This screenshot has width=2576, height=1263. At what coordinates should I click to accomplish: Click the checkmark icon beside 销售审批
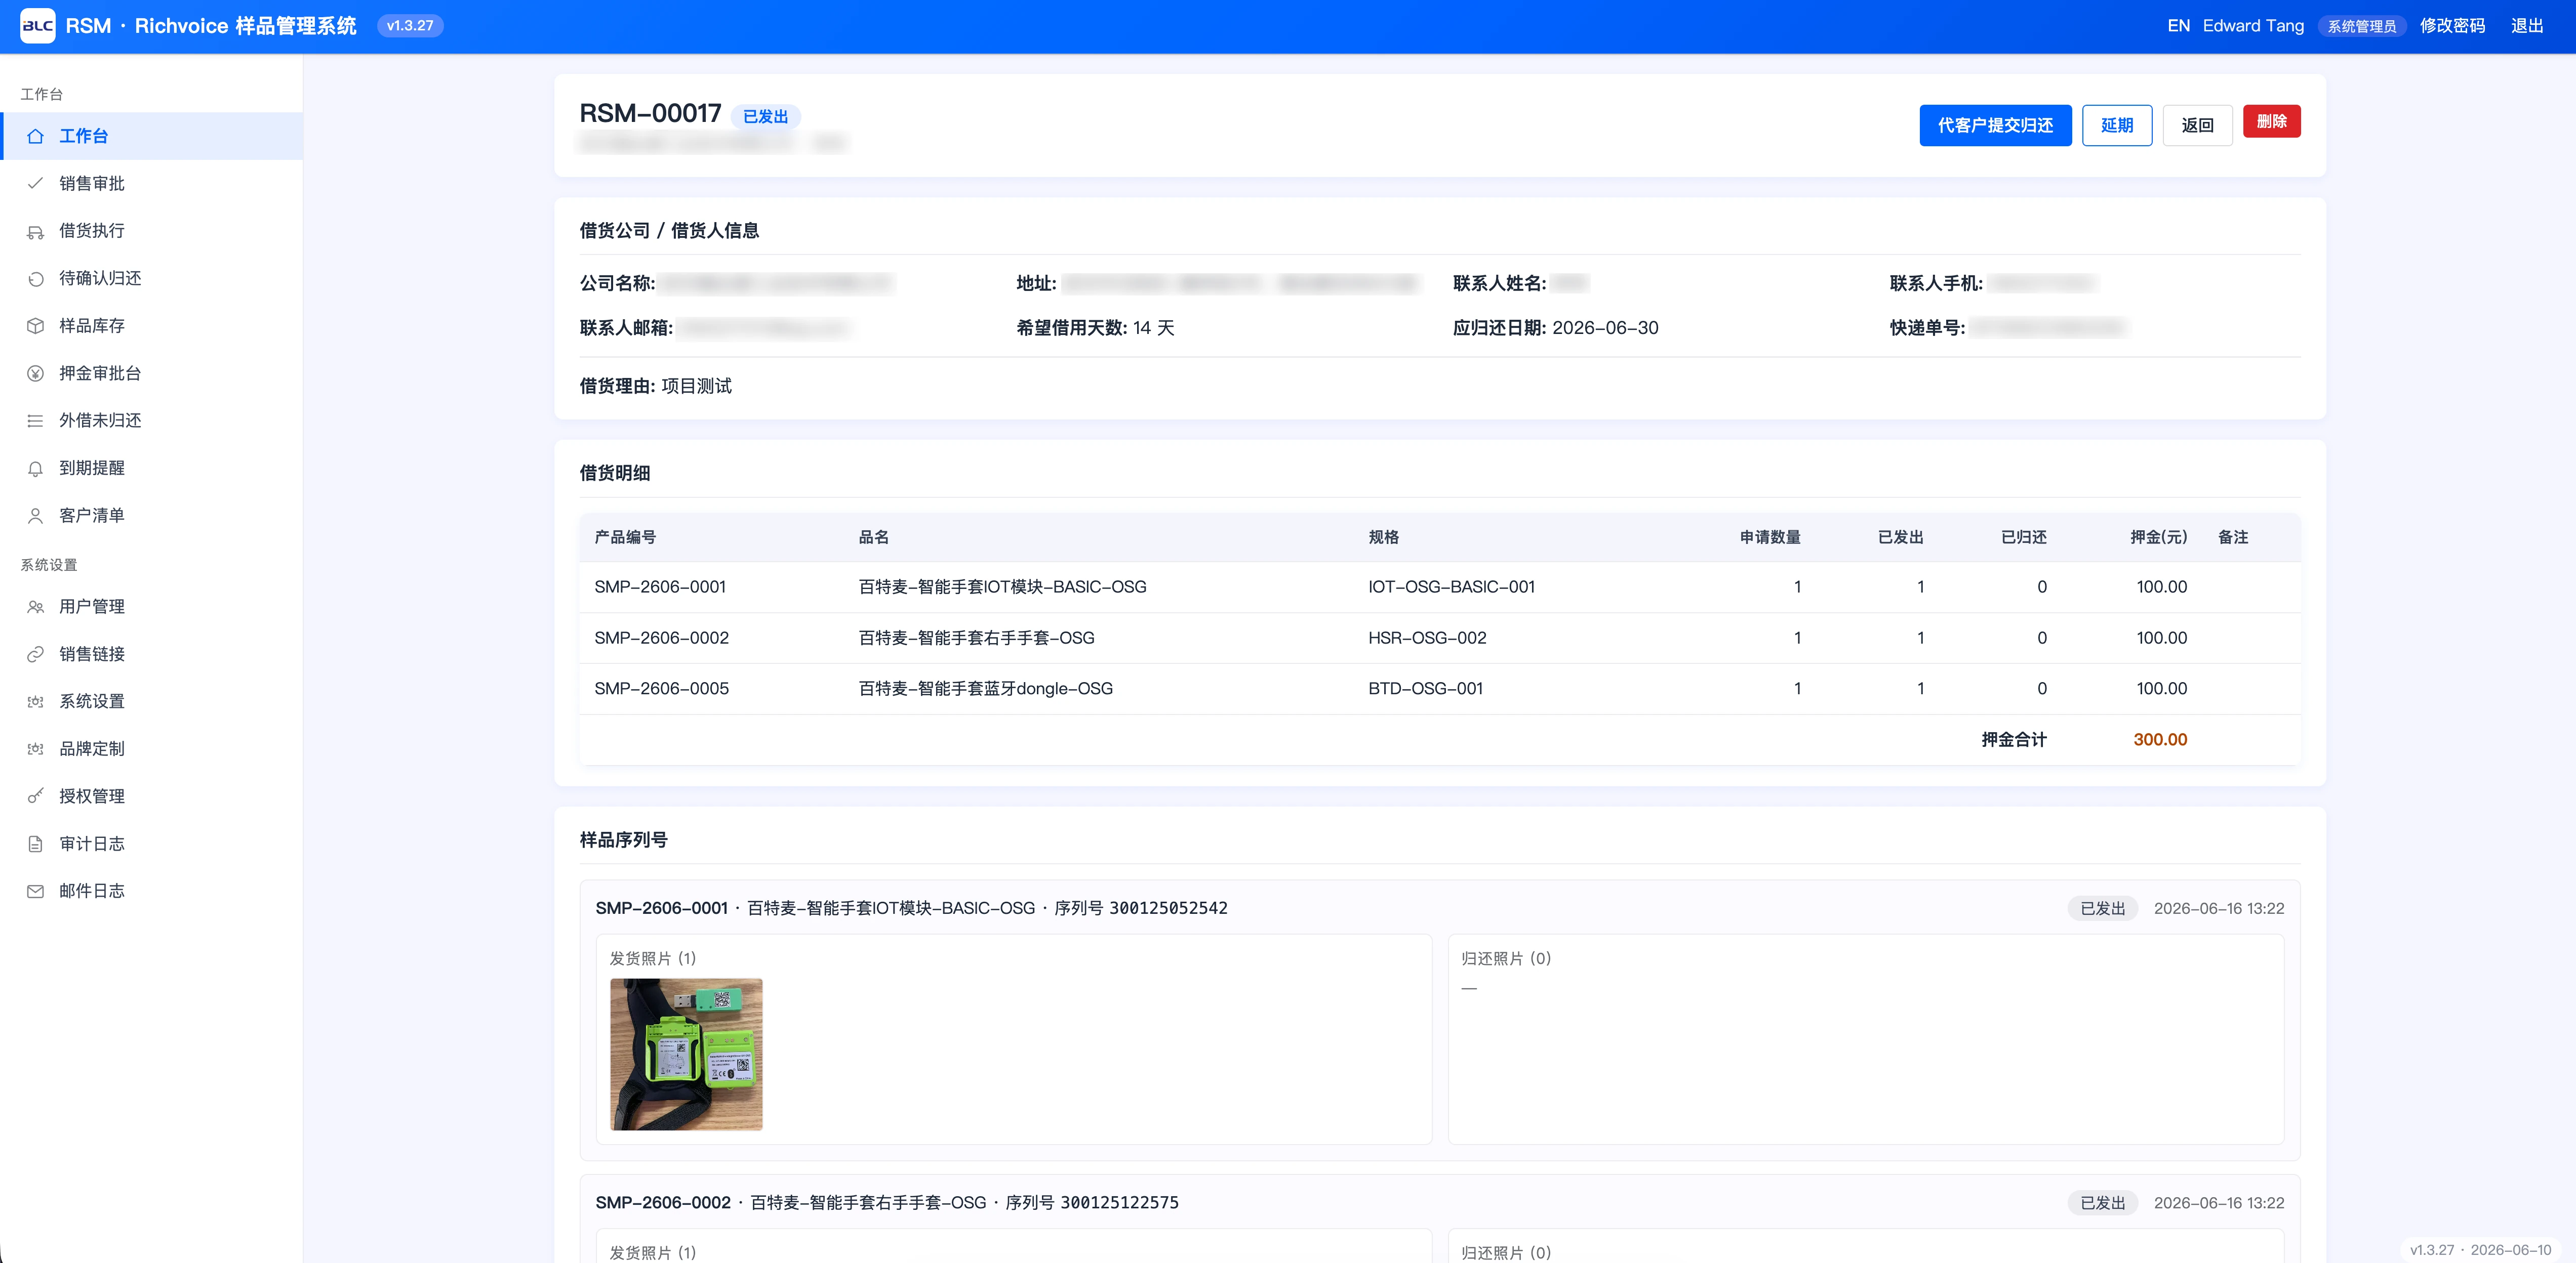[35, 184]
